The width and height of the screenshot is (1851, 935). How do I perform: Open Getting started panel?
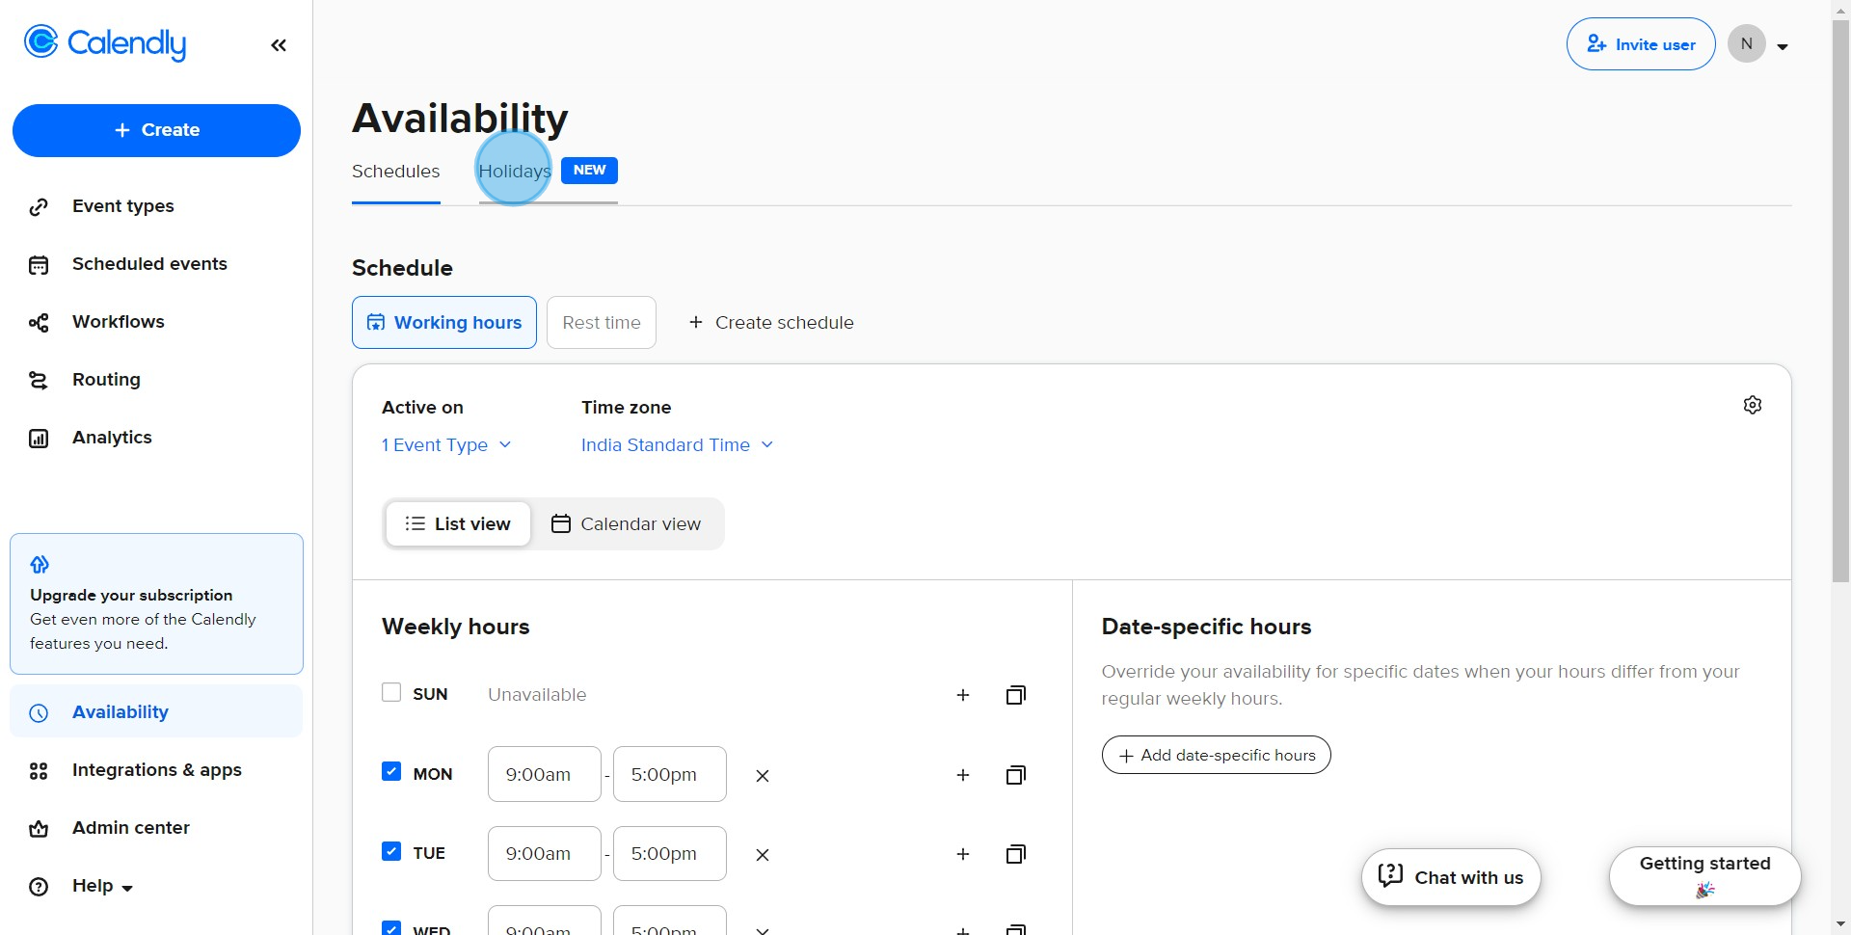[1704, 876]
